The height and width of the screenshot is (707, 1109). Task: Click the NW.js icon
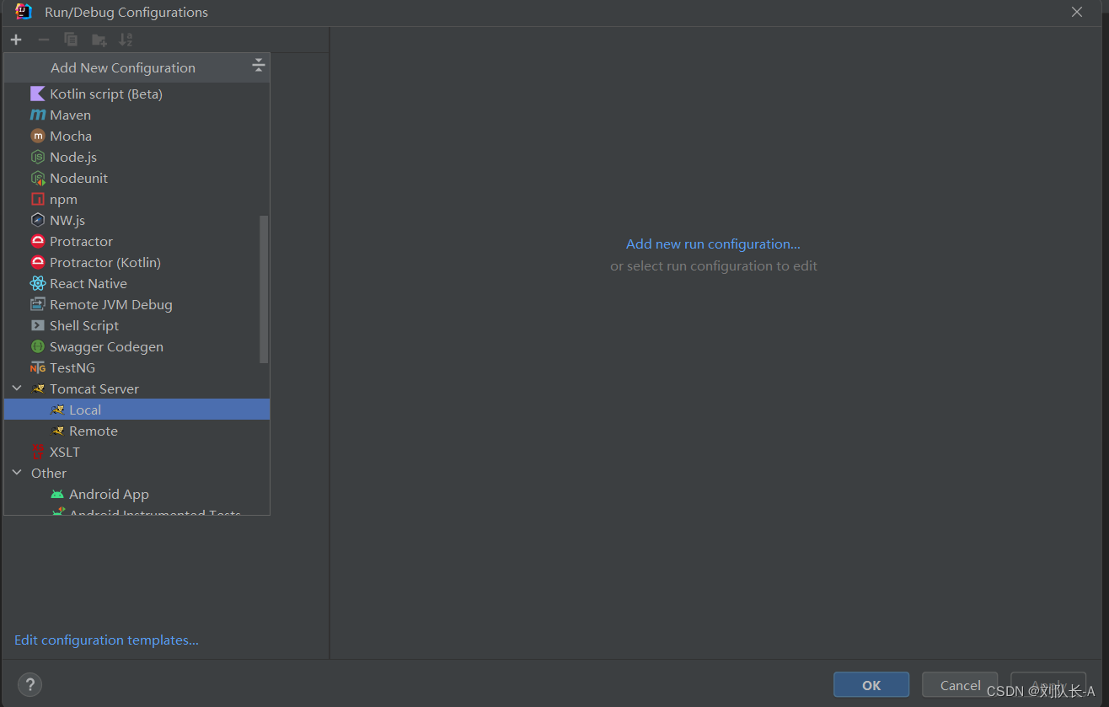37,220
